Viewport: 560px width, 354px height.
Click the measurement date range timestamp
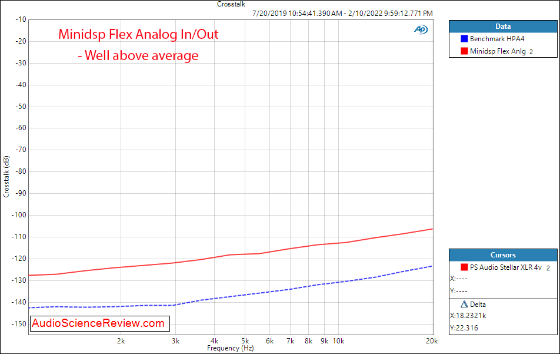[342, 14]
